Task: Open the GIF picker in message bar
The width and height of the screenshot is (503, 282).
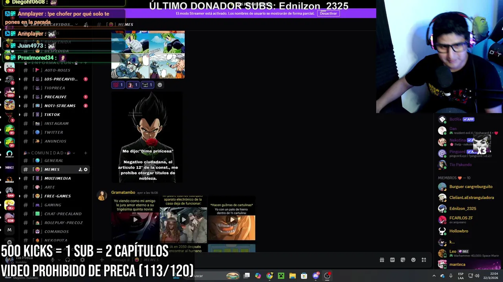Action: pyautogui.click(x=392, y=260)
